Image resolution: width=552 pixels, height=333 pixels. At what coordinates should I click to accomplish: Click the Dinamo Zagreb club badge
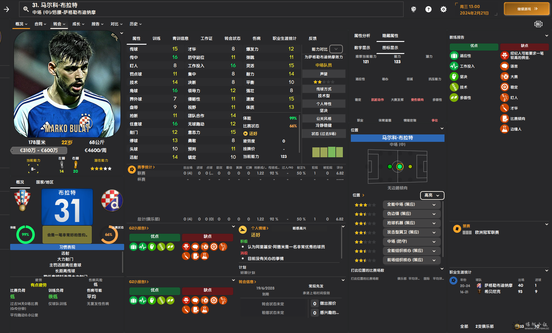tap(112, 201)
